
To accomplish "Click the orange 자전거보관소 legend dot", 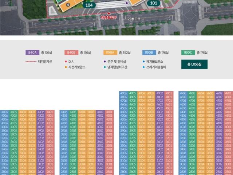I will (x=64, y=67).
